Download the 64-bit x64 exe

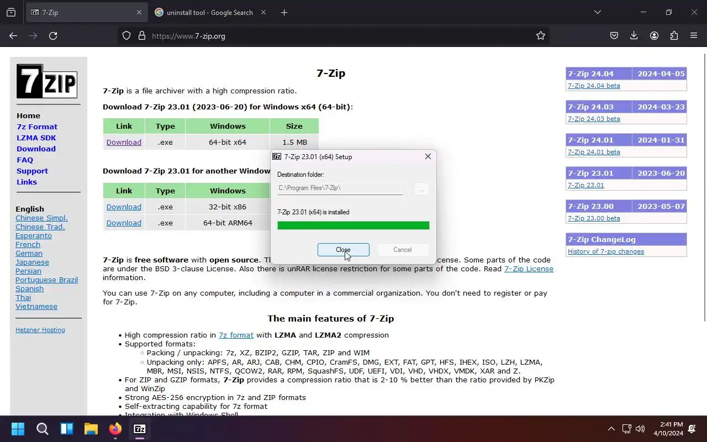tap(124, 142)
